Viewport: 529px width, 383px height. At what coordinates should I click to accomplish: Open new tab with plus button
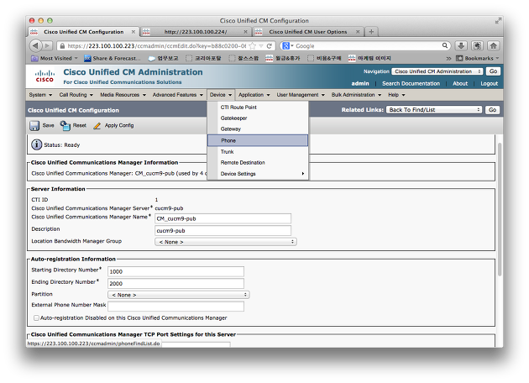click(371, 32)
